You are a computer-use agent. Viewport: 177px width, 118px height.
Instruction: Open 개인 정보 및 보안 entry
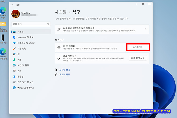[x=25, y=82]
